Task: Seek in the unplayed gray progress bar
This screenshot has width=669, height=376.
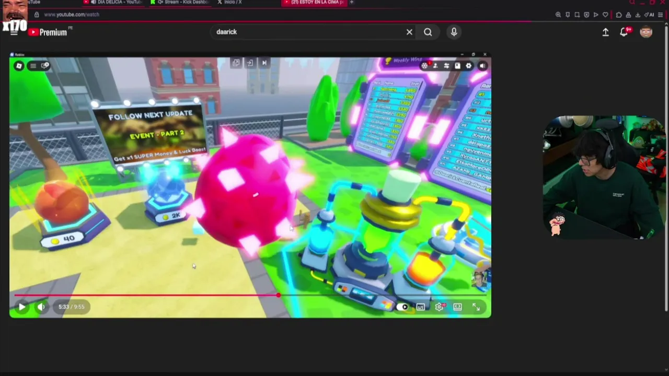Action: [x=383, y=296]
